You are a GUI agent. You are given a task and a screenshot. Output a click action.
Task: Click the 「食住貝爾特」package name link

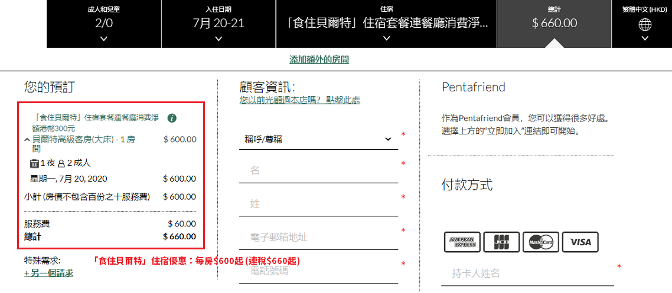(96, 123)
